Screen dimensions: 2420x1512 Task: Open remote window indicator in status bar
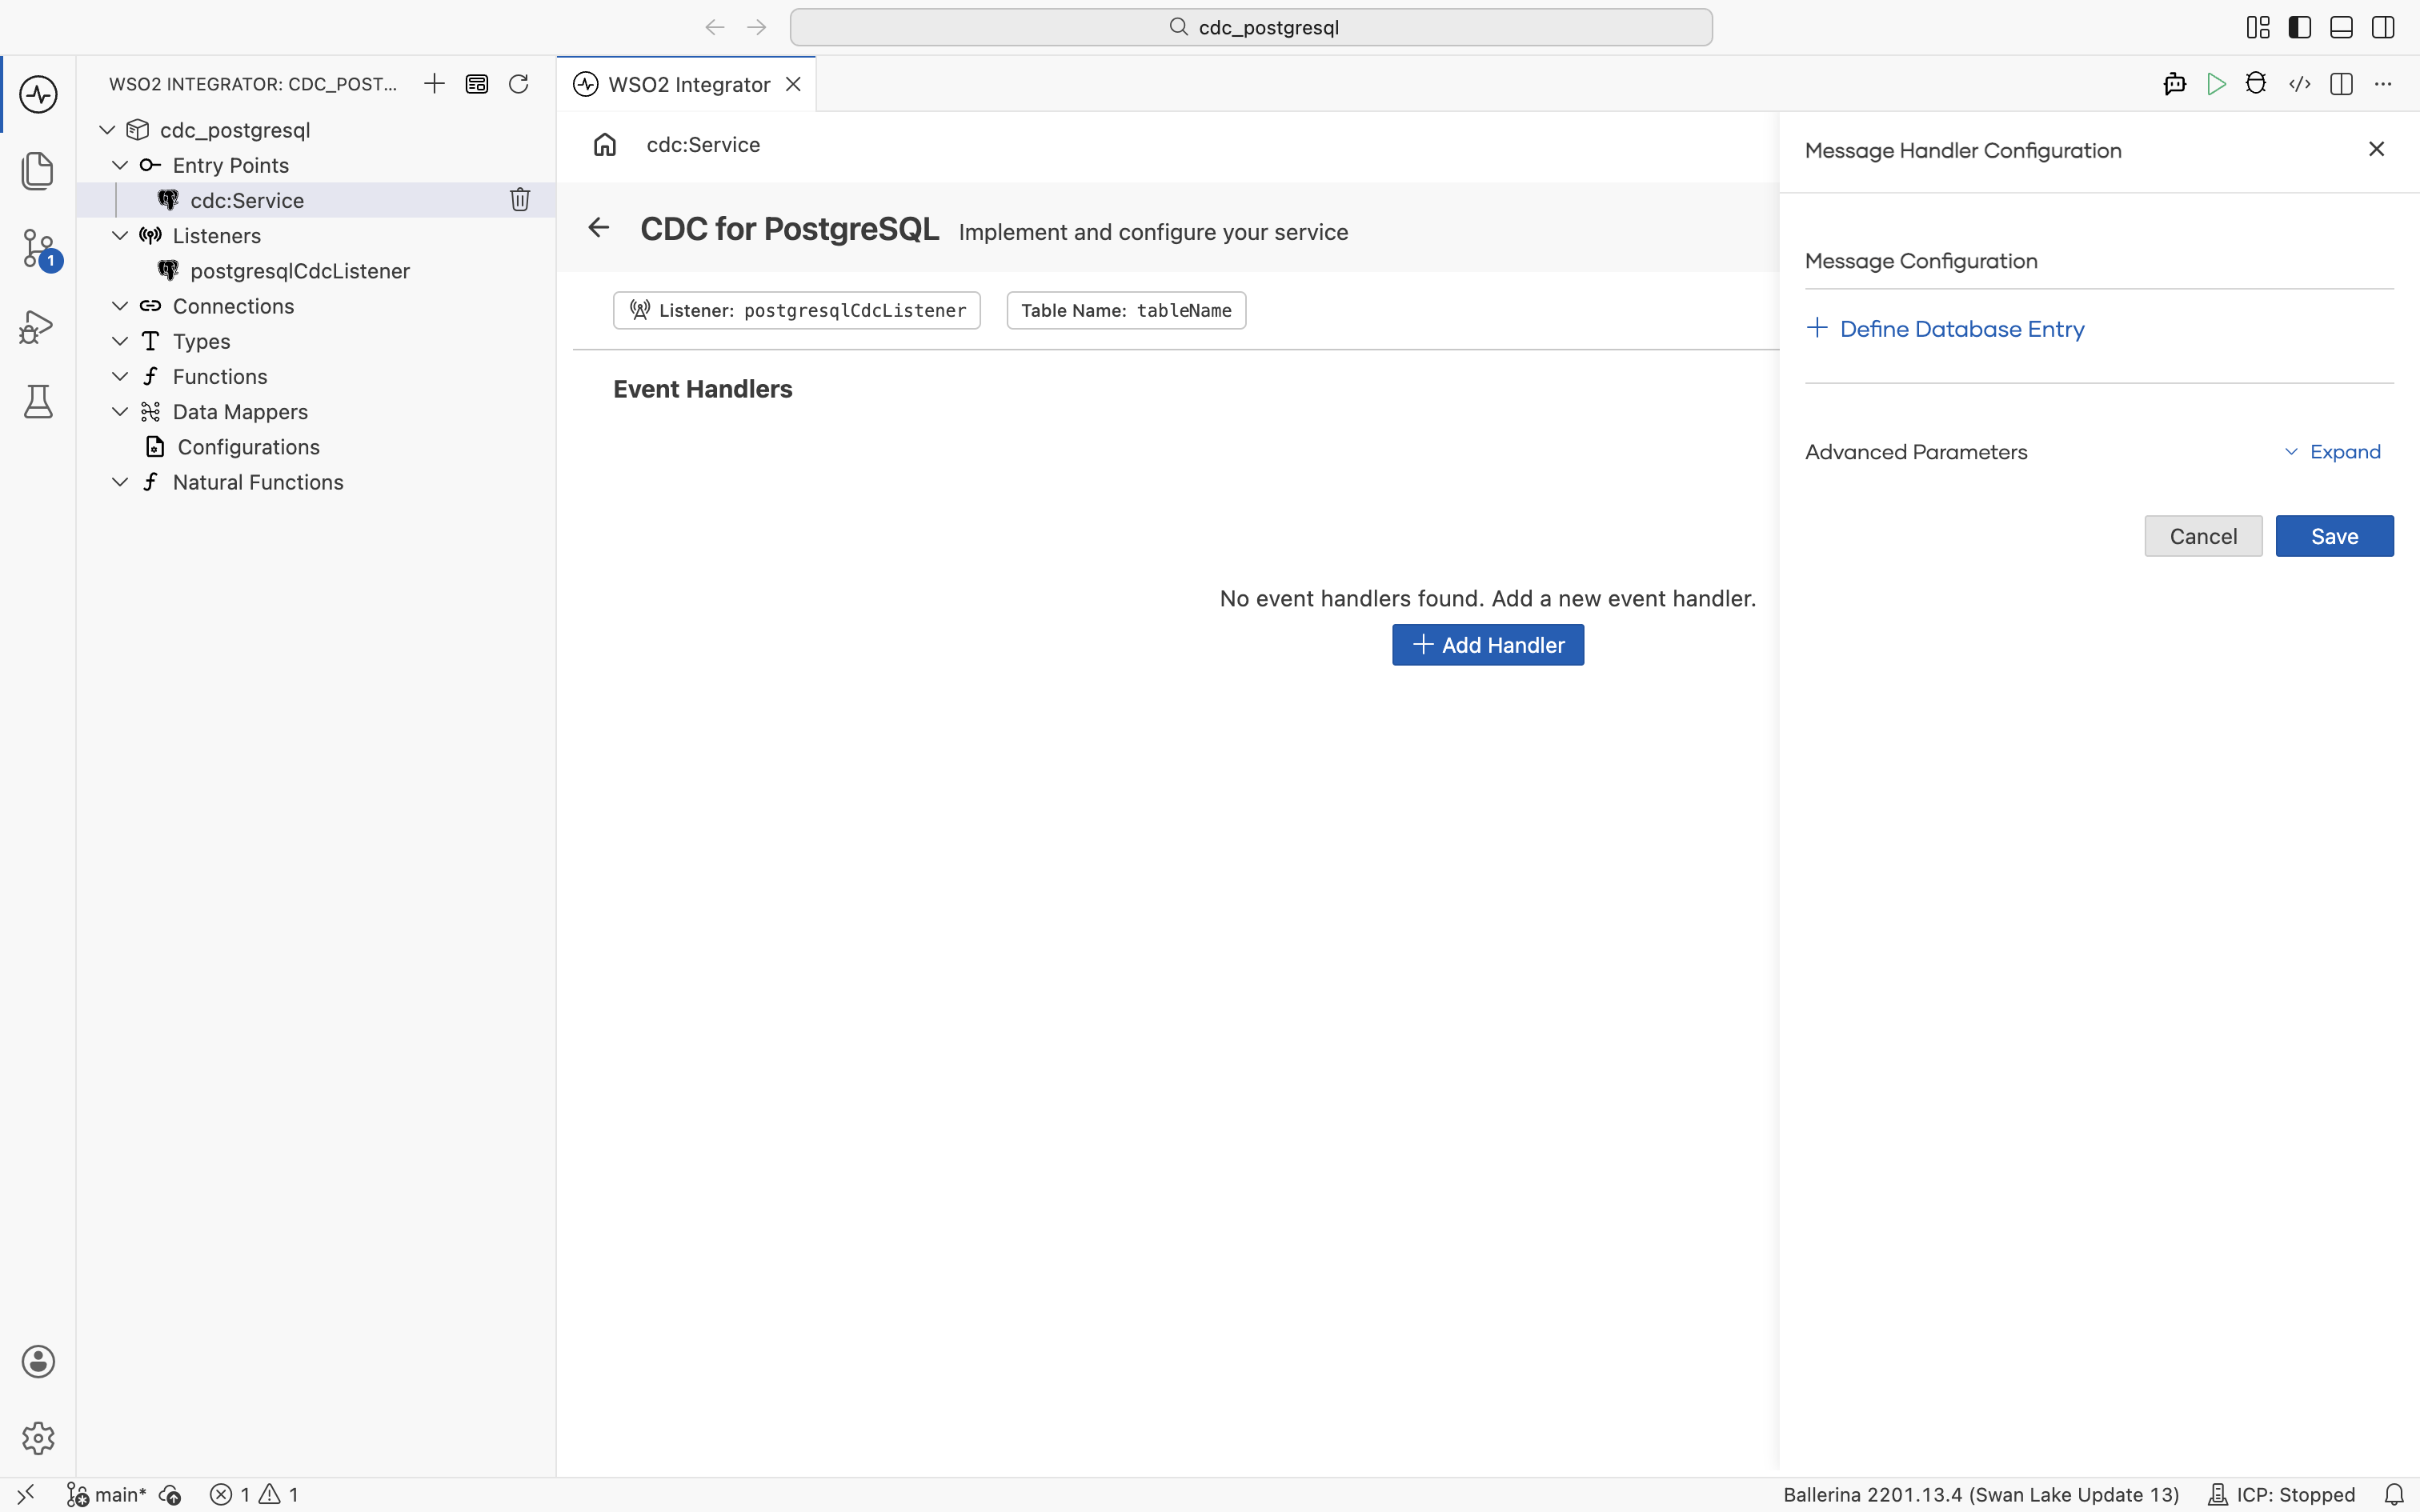tap(26, 1494)
